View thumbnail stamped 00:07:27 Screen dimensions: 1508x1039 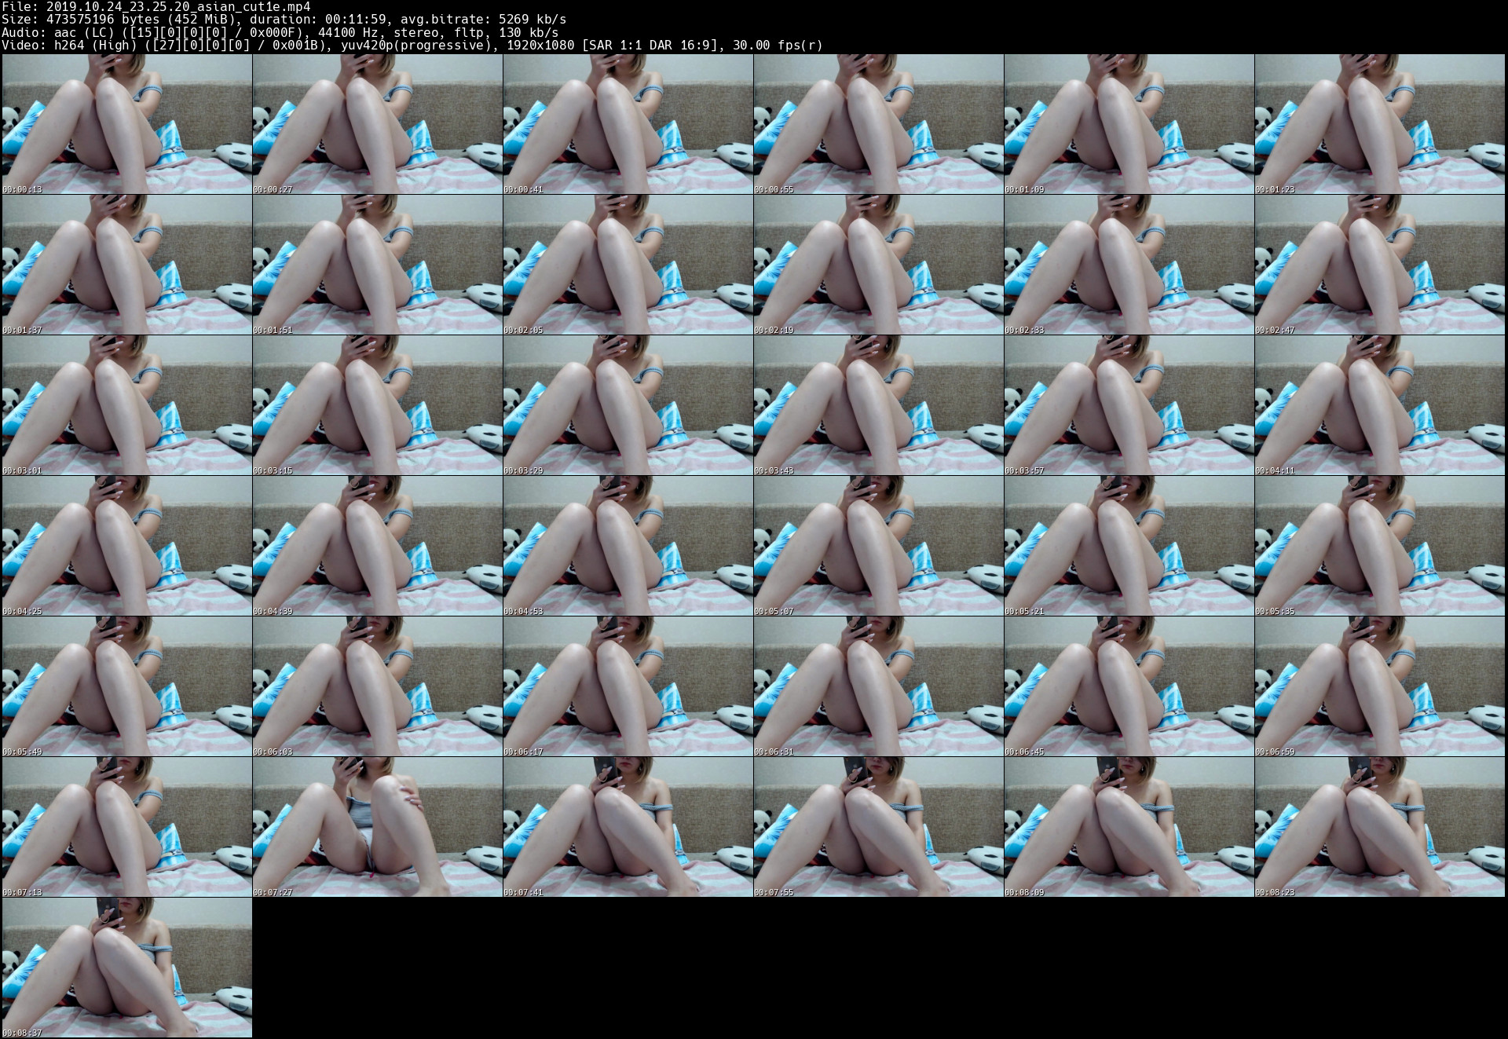(x=377, y=827)
